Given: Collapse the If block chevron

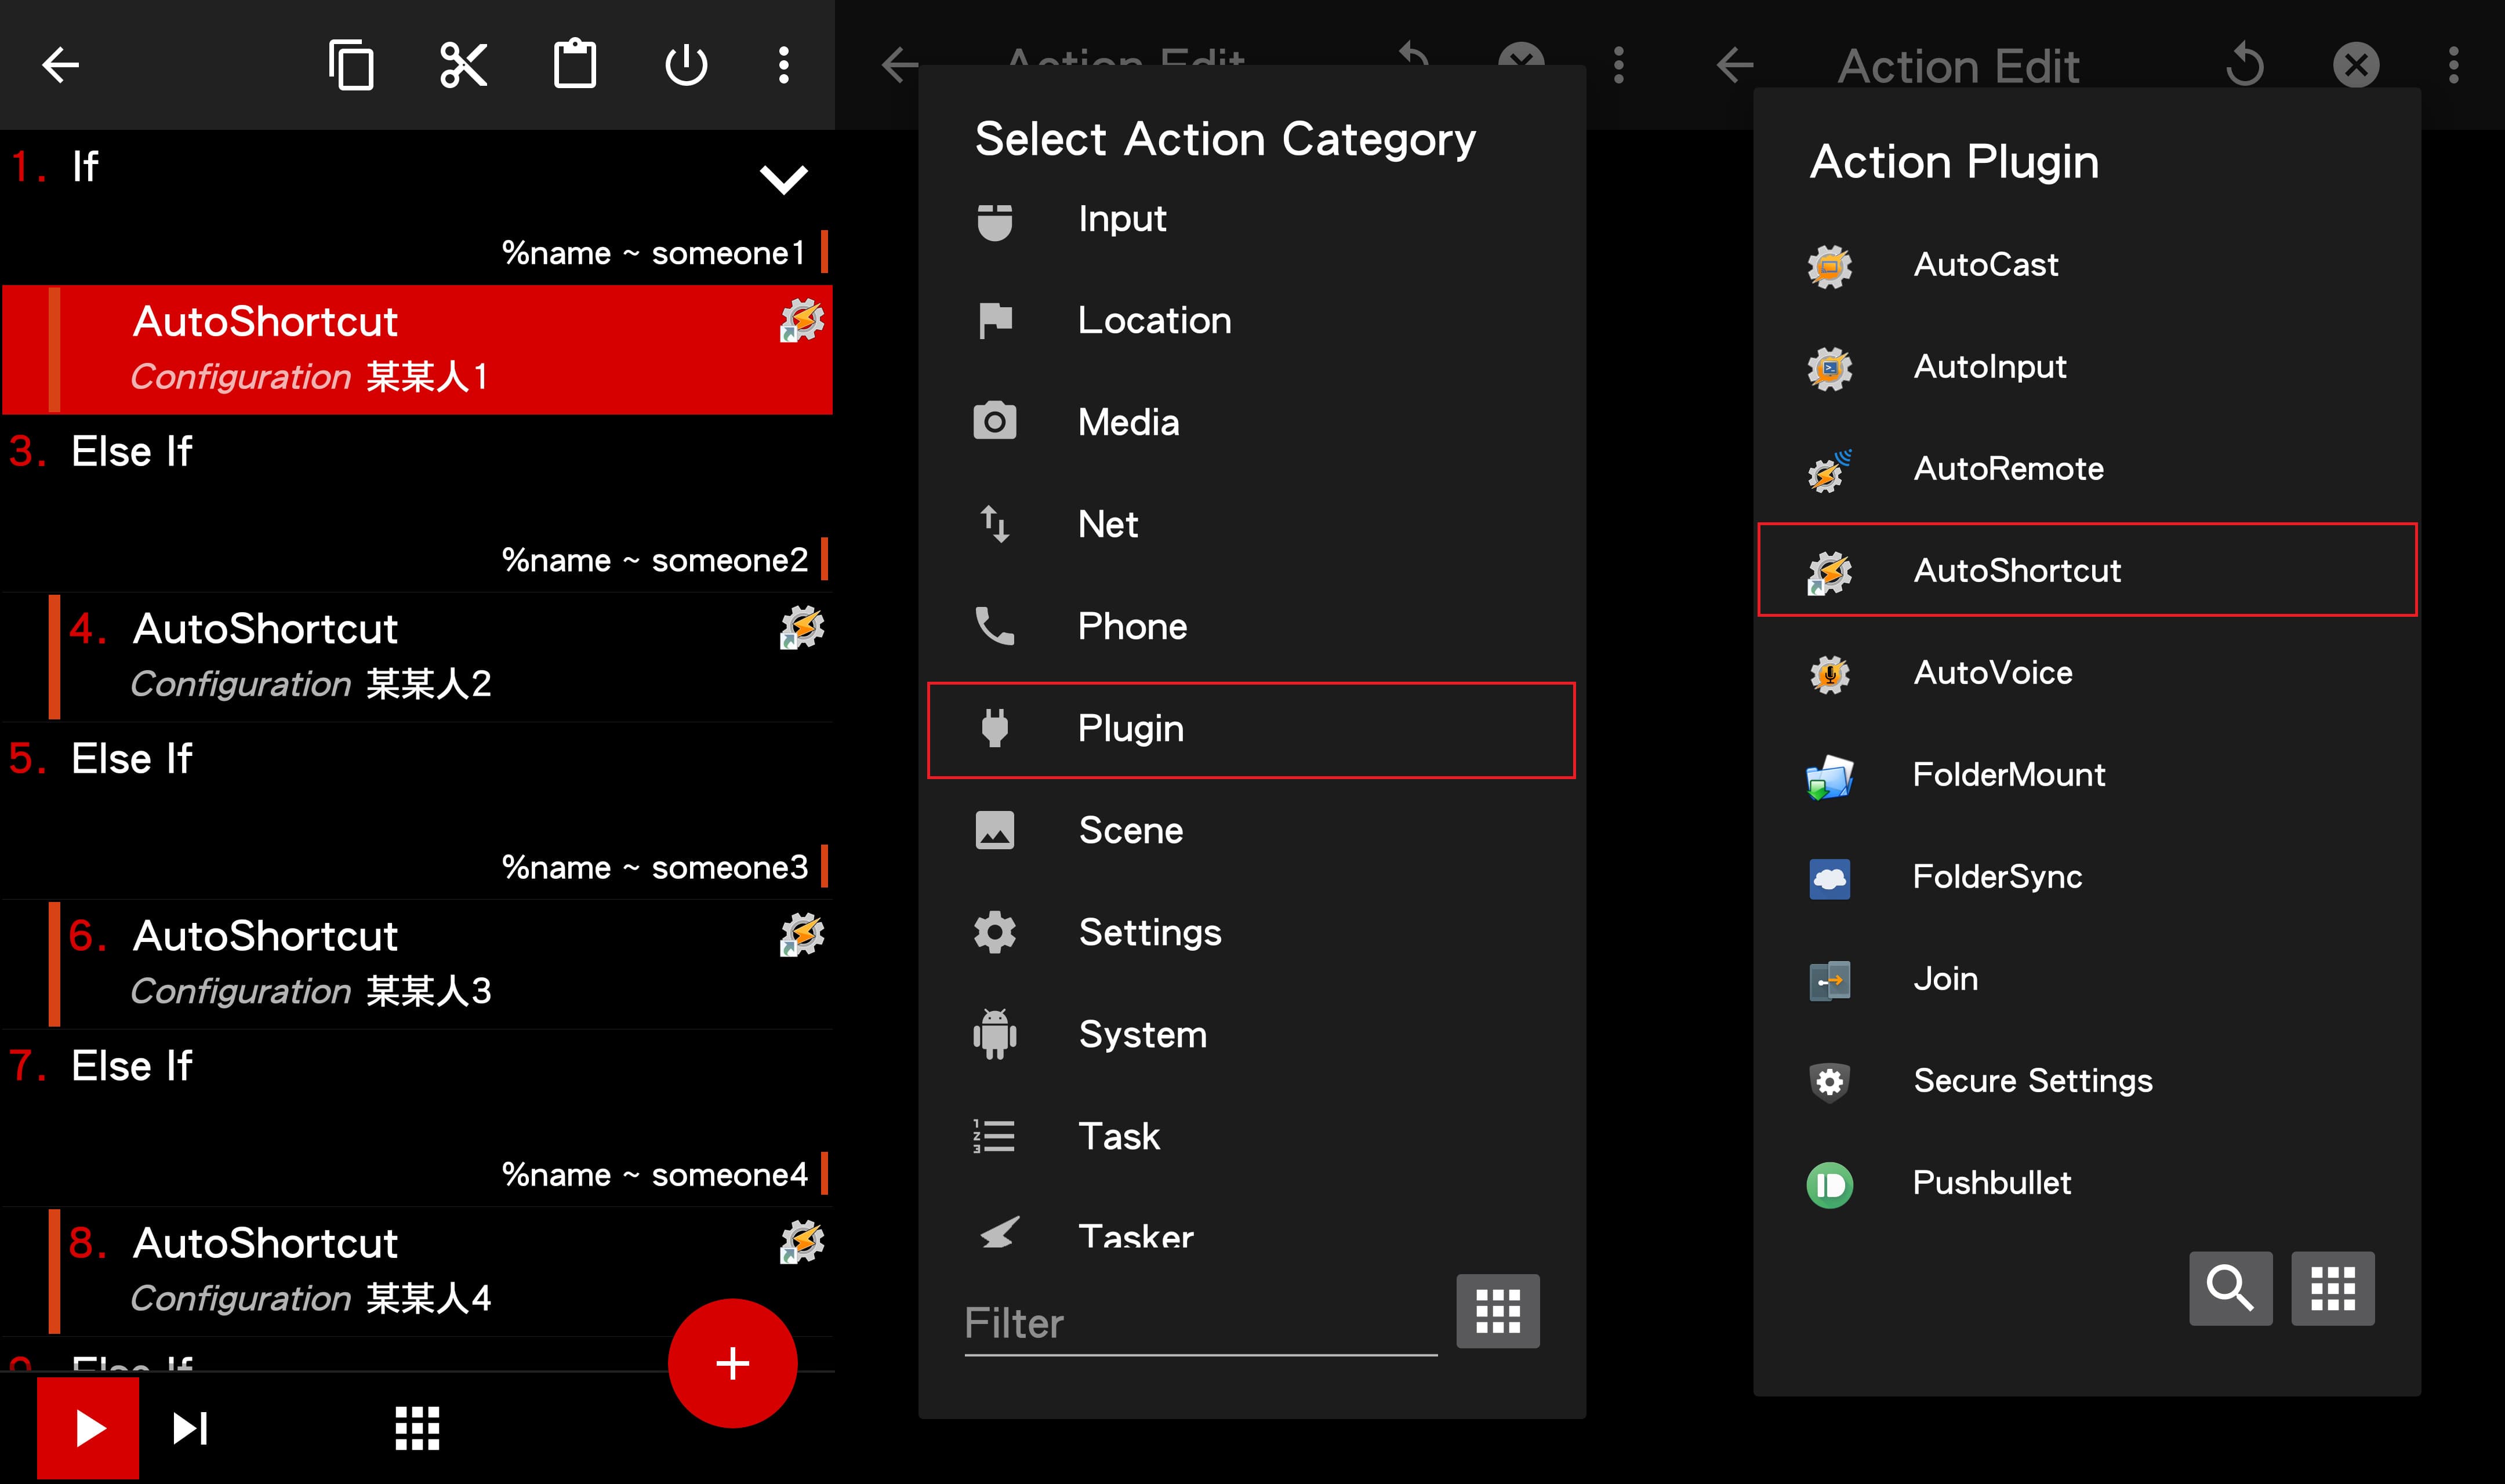Looking at the screenshot, I should click(x=783, y=180).
